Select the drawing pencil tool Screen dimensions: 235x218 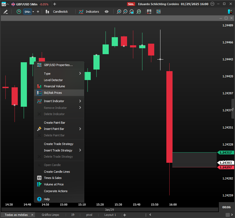6,12
